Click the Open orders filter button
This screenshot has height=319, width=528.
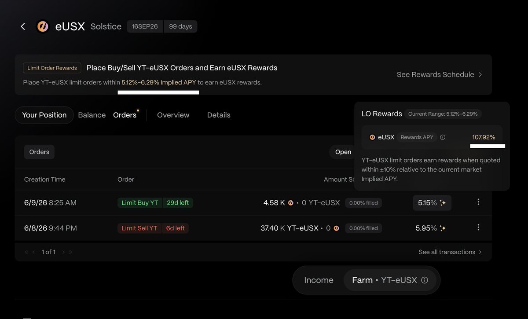point(343,152)
